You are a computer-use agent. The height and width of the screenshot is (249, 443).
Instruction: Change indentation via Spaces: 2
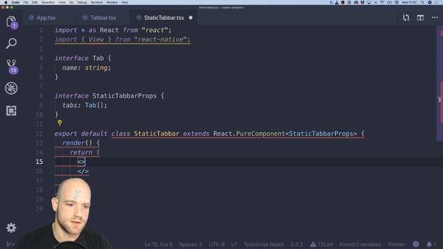pos(191,244)
